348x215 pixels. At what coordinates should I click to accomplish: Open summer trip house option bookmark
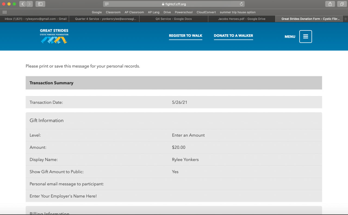(238, 12)
